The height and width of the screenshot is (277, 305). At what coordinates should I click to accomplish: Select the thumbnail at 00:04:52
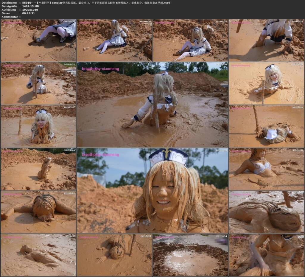point(38,83)
